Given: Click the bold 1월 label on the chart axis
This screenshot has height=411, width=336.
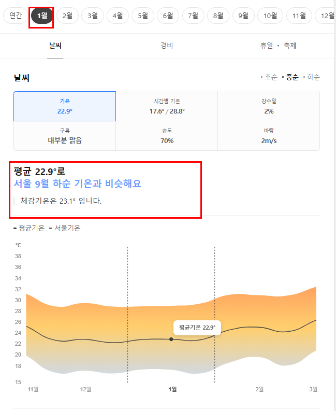Looking at the screenshot, I should click(172, 389).
